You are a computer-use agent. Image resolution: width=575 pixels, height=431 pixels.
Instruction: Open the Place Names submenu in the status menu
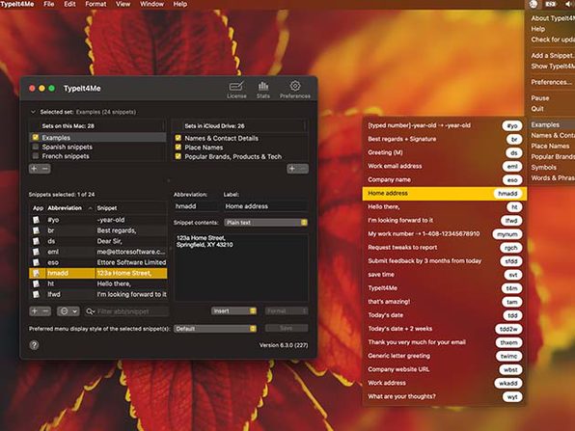pos(550,146)
